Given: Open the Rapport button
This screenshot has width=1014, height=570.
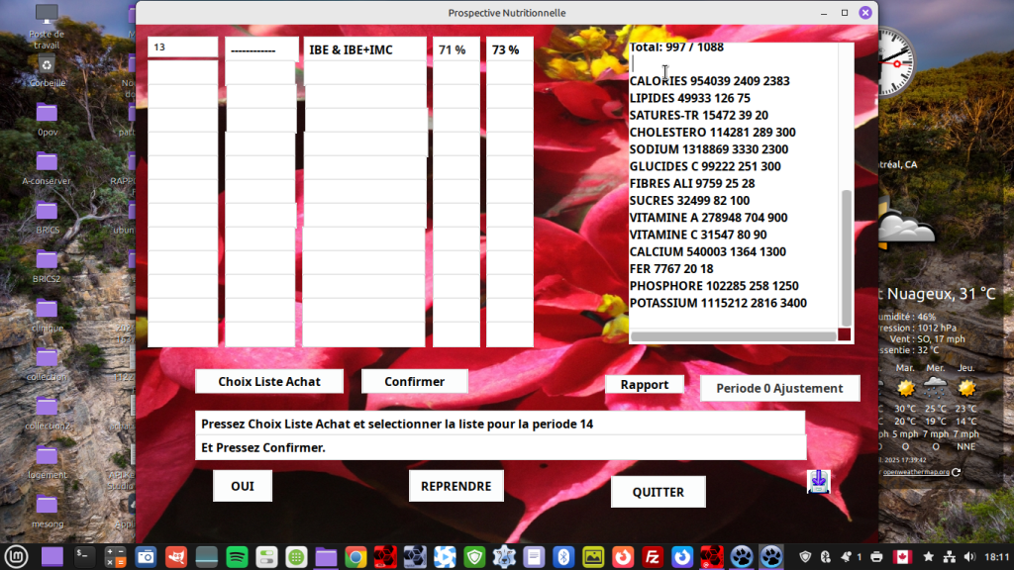Looking at the screenshot, I should 644,385.
